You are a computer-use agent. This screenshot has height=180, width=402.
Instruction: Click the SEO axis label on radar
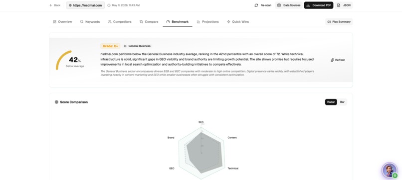click(201, 122)
